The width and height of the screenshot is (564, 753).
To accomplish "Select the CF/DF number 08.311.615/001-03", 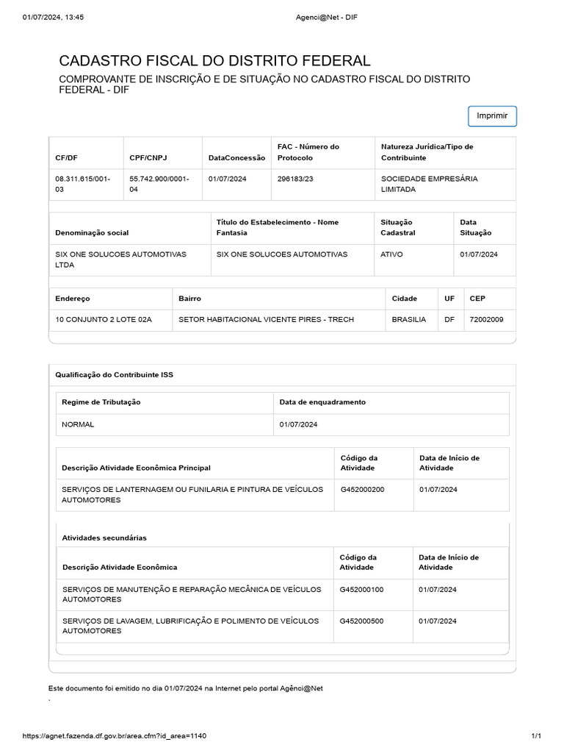I will click(x=82, y=184).
